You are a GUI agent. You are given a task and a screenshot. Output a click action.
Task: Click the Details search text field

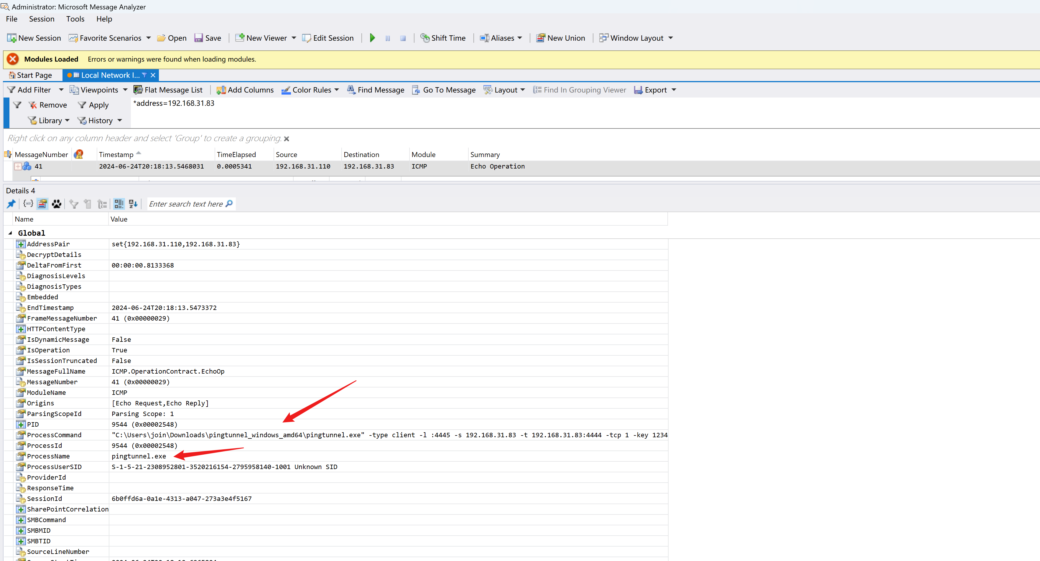[186, 204]
